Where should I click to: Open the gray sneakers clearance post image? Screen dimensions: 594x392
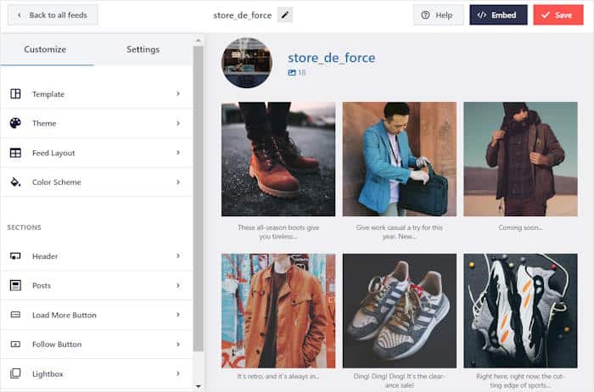pyautogui.click(x=400, y=311)
